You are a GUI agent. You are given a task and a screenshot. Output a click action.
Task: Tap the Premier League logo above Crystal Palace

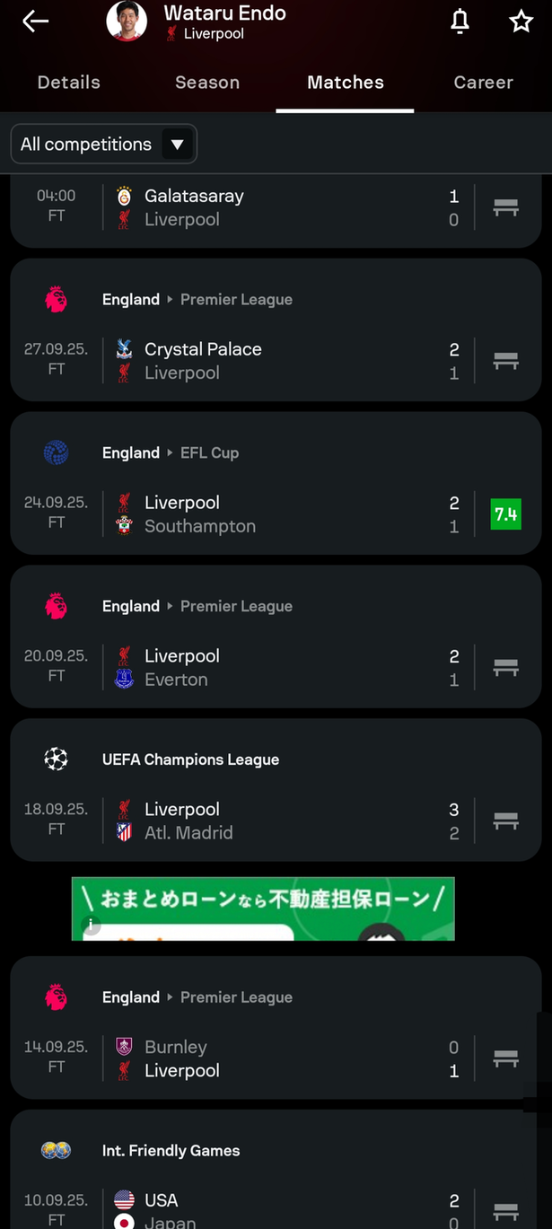point(56,300)
